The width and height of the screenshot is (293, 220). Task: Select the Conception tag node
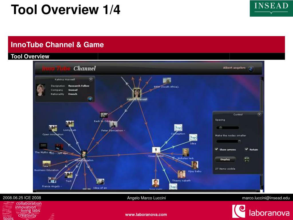click(178, 128)
